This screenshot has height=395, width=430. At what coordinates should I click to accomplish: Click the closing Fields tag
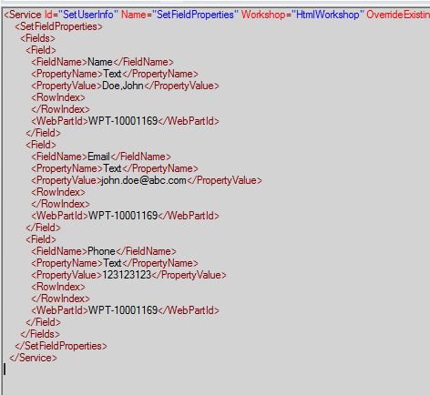[x=40, y=334]
